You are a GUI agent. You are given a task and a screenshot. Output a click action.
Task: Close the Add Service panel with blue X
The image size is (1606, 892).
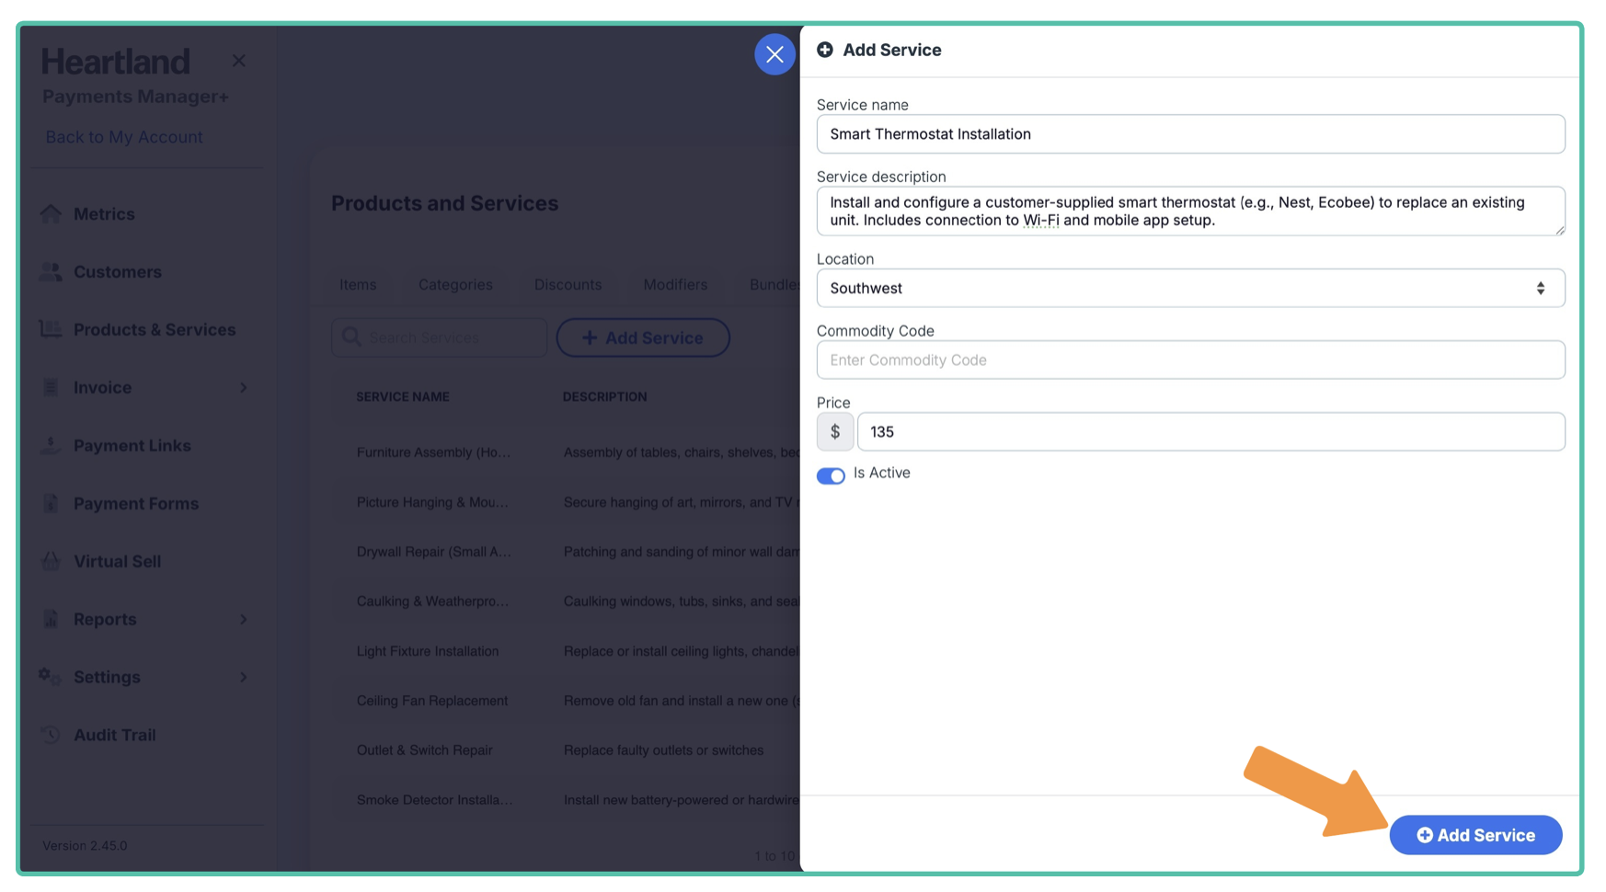[774, 54]
